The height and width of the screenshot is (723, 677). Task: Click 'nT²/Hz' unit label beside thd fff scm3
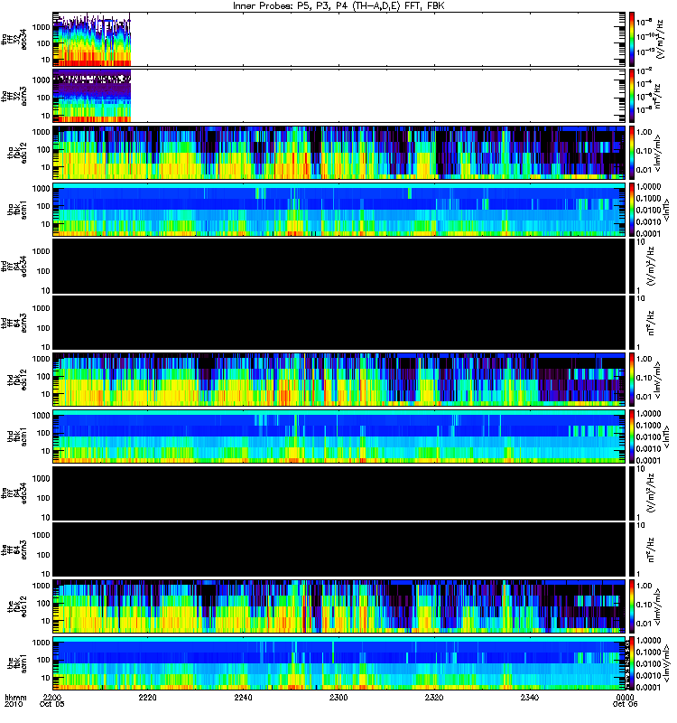(x=651, y=323)
